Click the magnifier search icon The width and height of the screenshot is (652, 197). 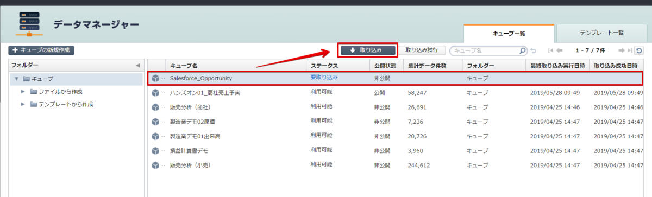pyautogui.click(x=523, y=50)
